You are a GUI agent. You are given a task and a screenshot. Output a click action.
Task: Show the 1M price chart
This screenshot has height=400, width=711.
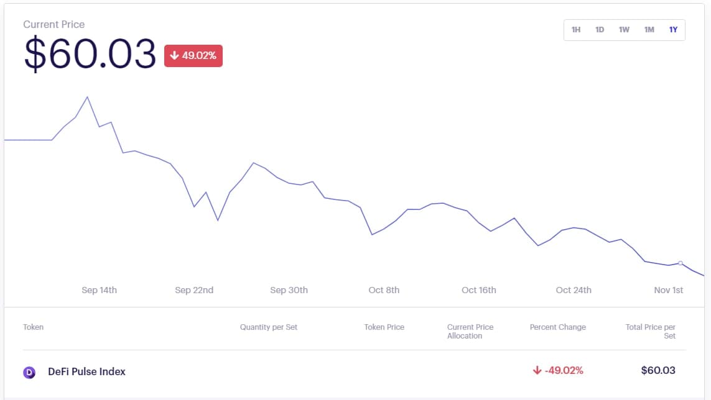coord(649,30)
